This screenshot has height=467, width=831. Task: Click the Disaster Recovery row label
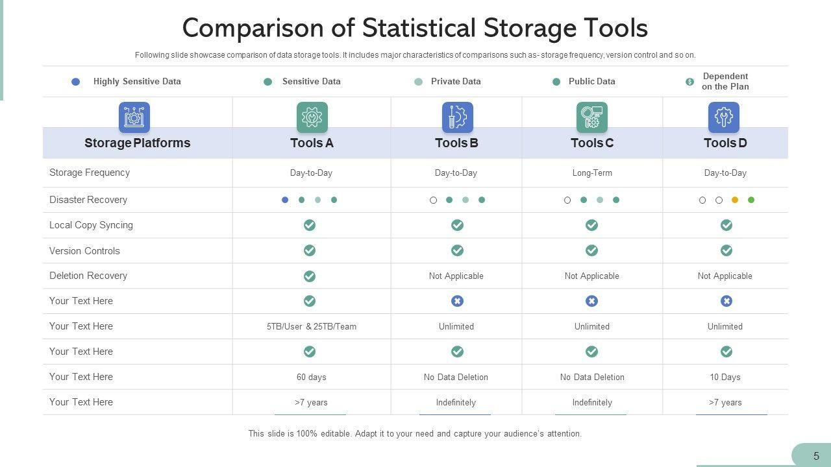click(88, 200)
